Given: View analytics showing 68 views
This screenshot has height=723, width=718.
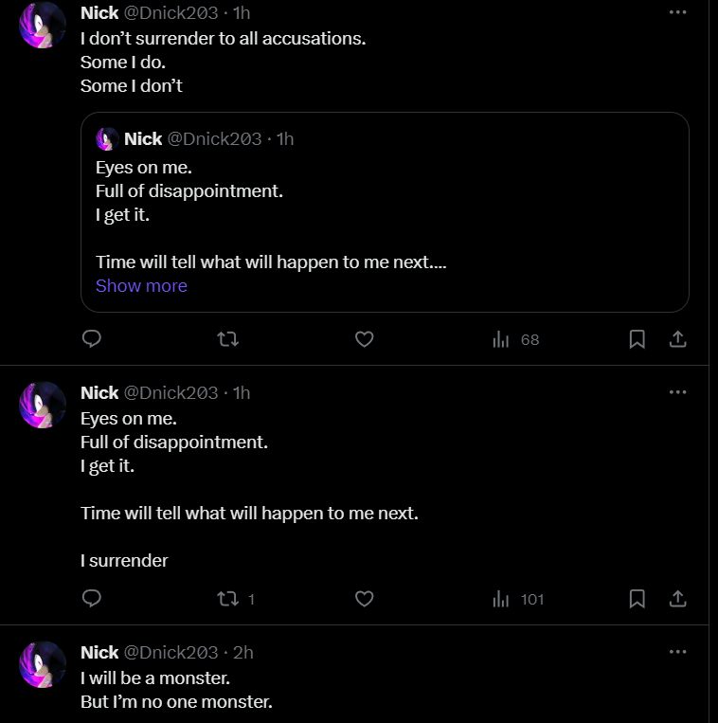Looking at the screenshot, I should coord(515,339).
